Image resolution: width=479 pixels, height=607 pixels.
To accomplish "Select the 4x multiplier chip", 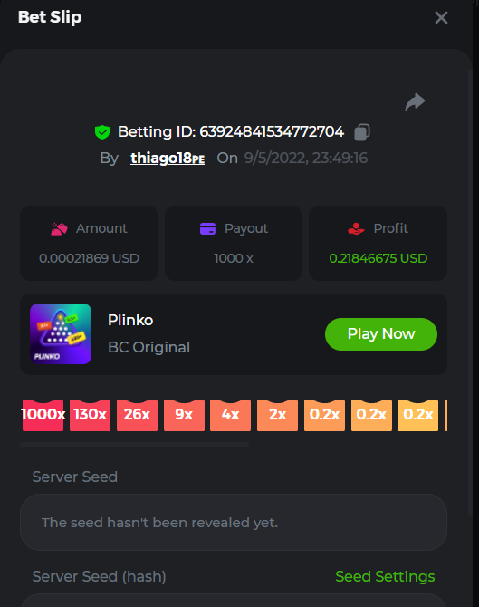I will tap(231, 415).
